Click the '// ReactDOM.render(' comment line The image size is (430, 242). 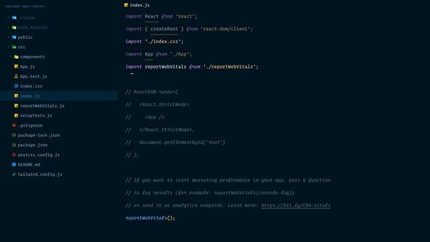[x=152, y=92]
